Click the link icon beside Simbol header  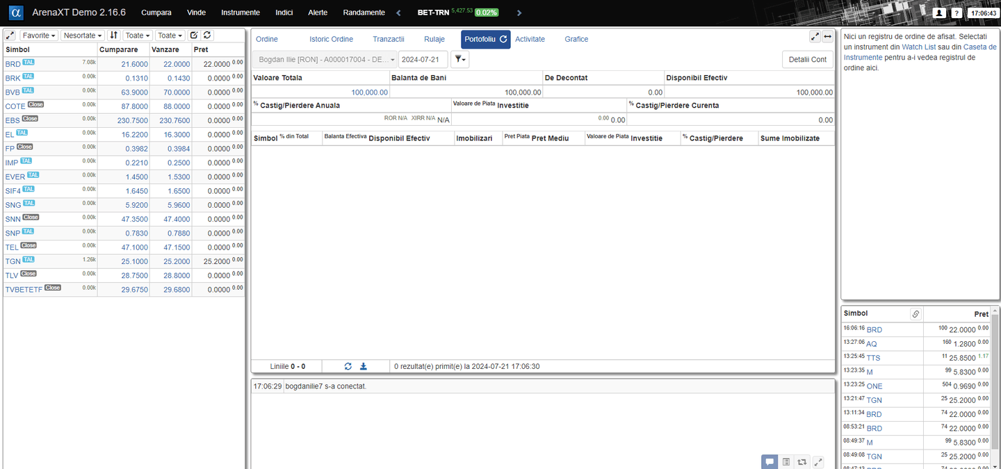point(915,314)
